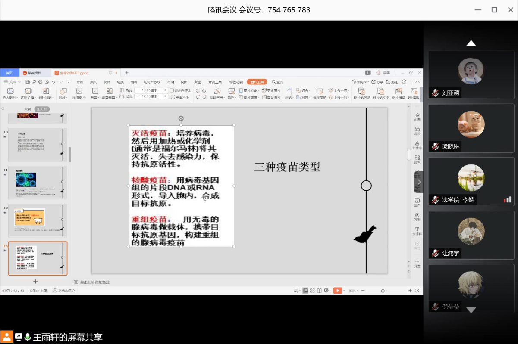Viewport: 518px width, 344px height.
Task: Open the 图片工具 picture tools tab
Action: 257,82
